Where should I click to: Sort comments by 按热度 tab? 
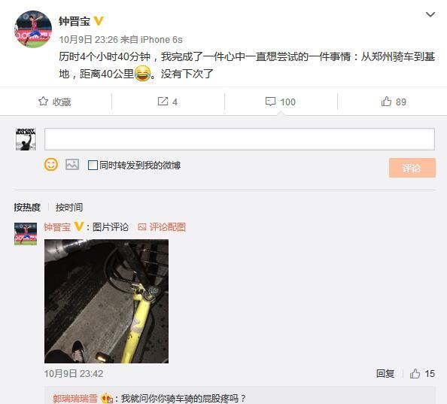pos(27,207)
